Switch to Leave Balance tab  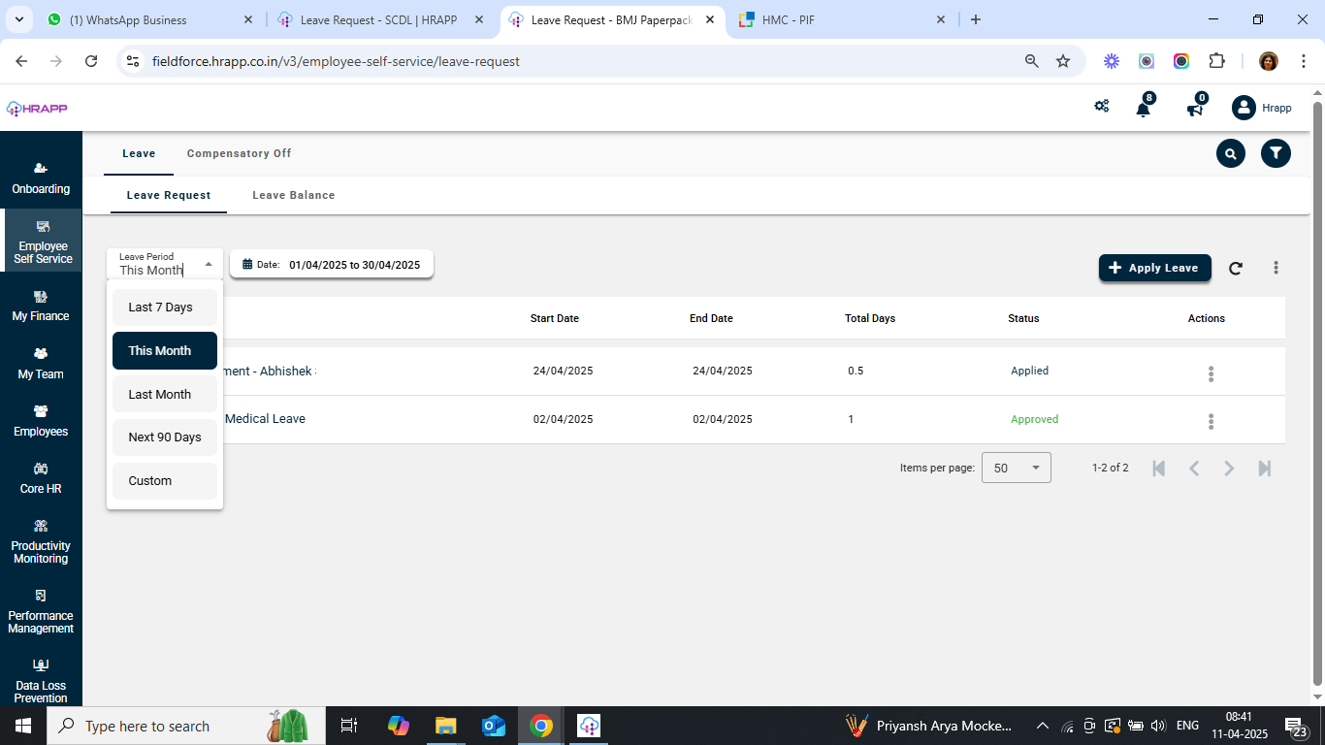coord(293,195)
